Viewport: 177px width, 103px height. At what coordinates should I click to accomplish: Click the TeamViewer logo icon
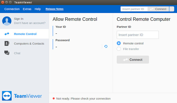7,96
